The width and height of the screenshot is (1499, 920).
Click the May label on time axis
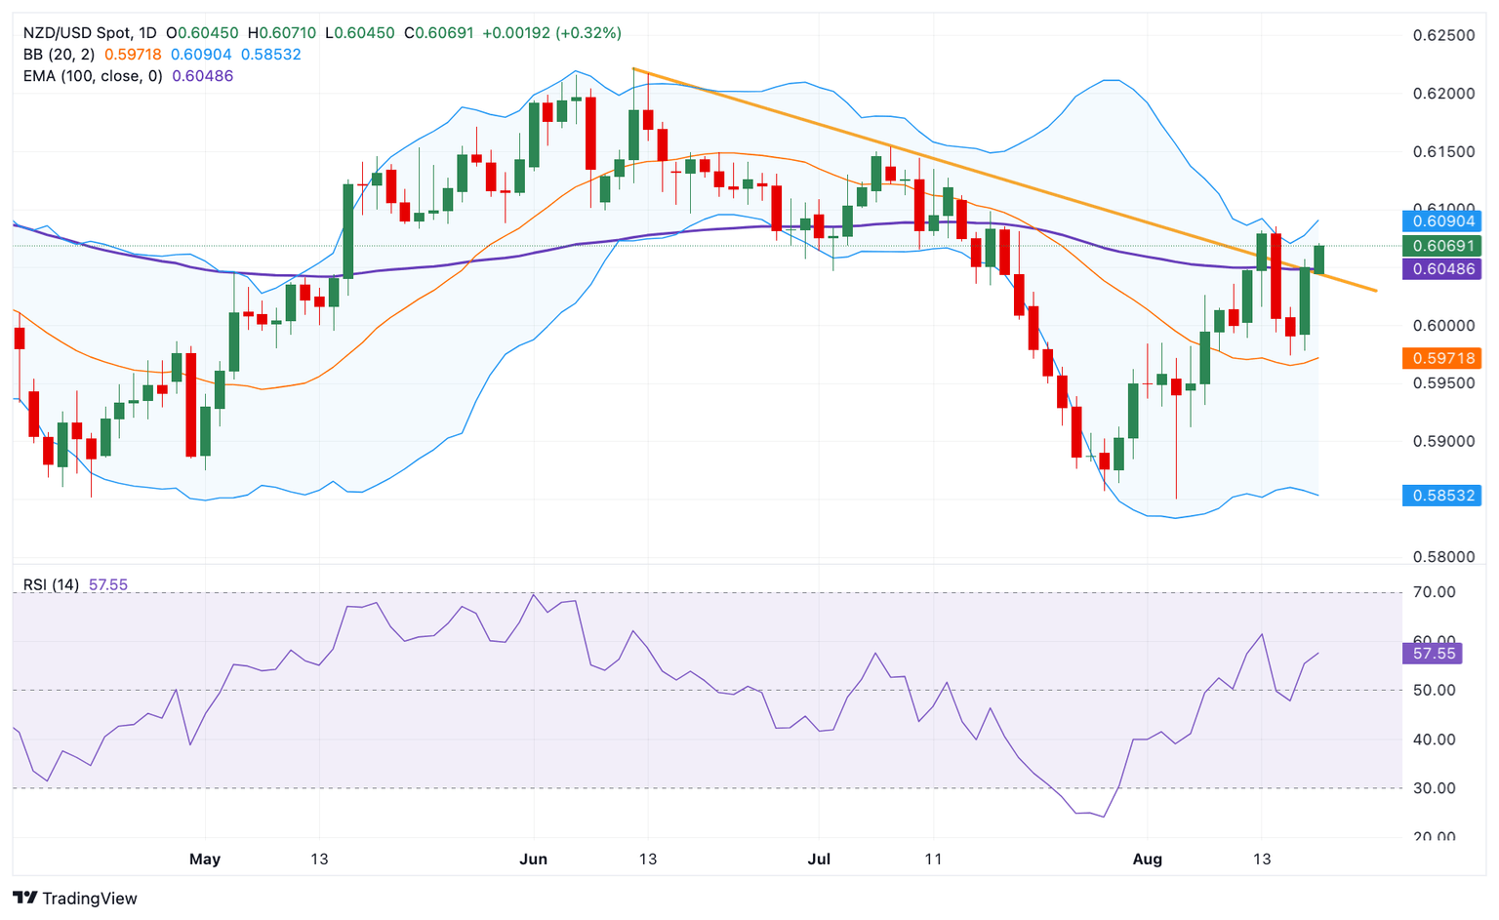coord(205,860)
